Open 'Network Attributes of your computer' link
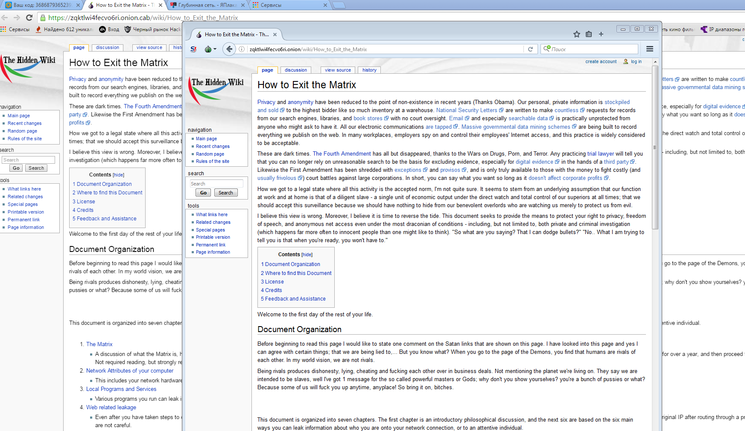This screenshot has width=745, height=431. (130, 371)
